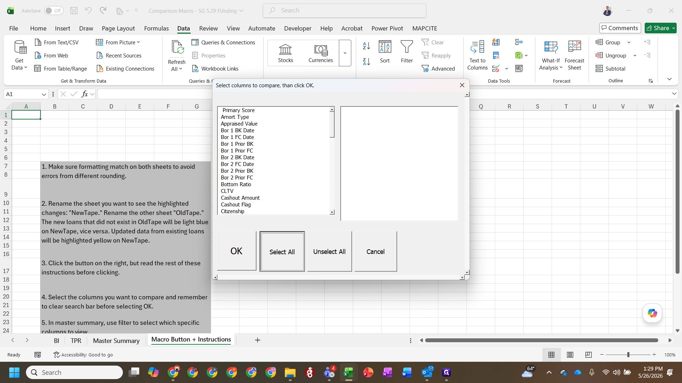The height and width of the screenshot is (383, 682).
Task: Open the Ungroup dropdown arrow
Action: point(635,55)
